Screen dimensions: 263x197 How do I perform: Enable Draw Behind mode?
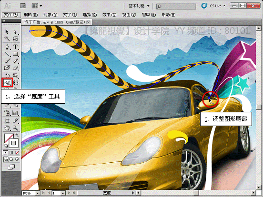[11, 159]
